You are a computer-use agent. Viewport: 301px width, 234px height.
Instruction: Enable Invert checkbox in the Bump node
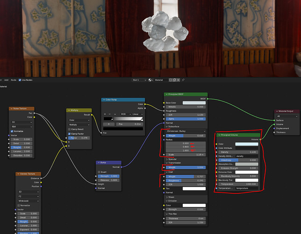(x=99, y=172)
